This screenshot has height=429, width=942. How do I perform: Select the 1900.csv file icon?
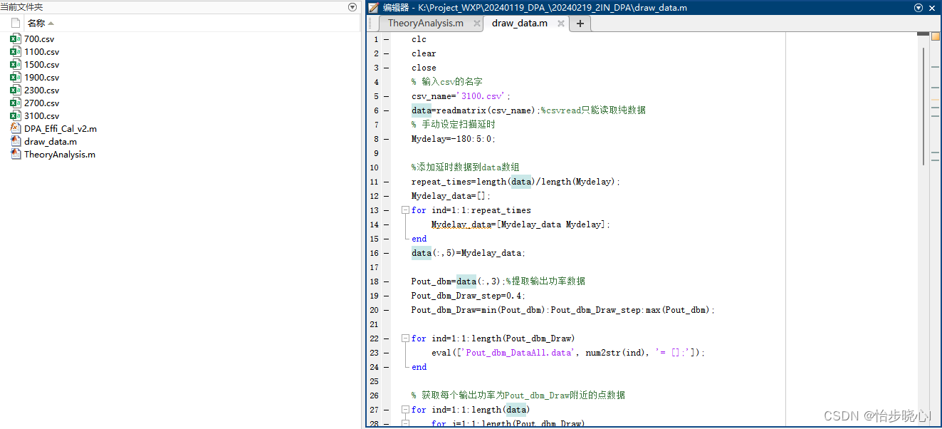[16, 78]
